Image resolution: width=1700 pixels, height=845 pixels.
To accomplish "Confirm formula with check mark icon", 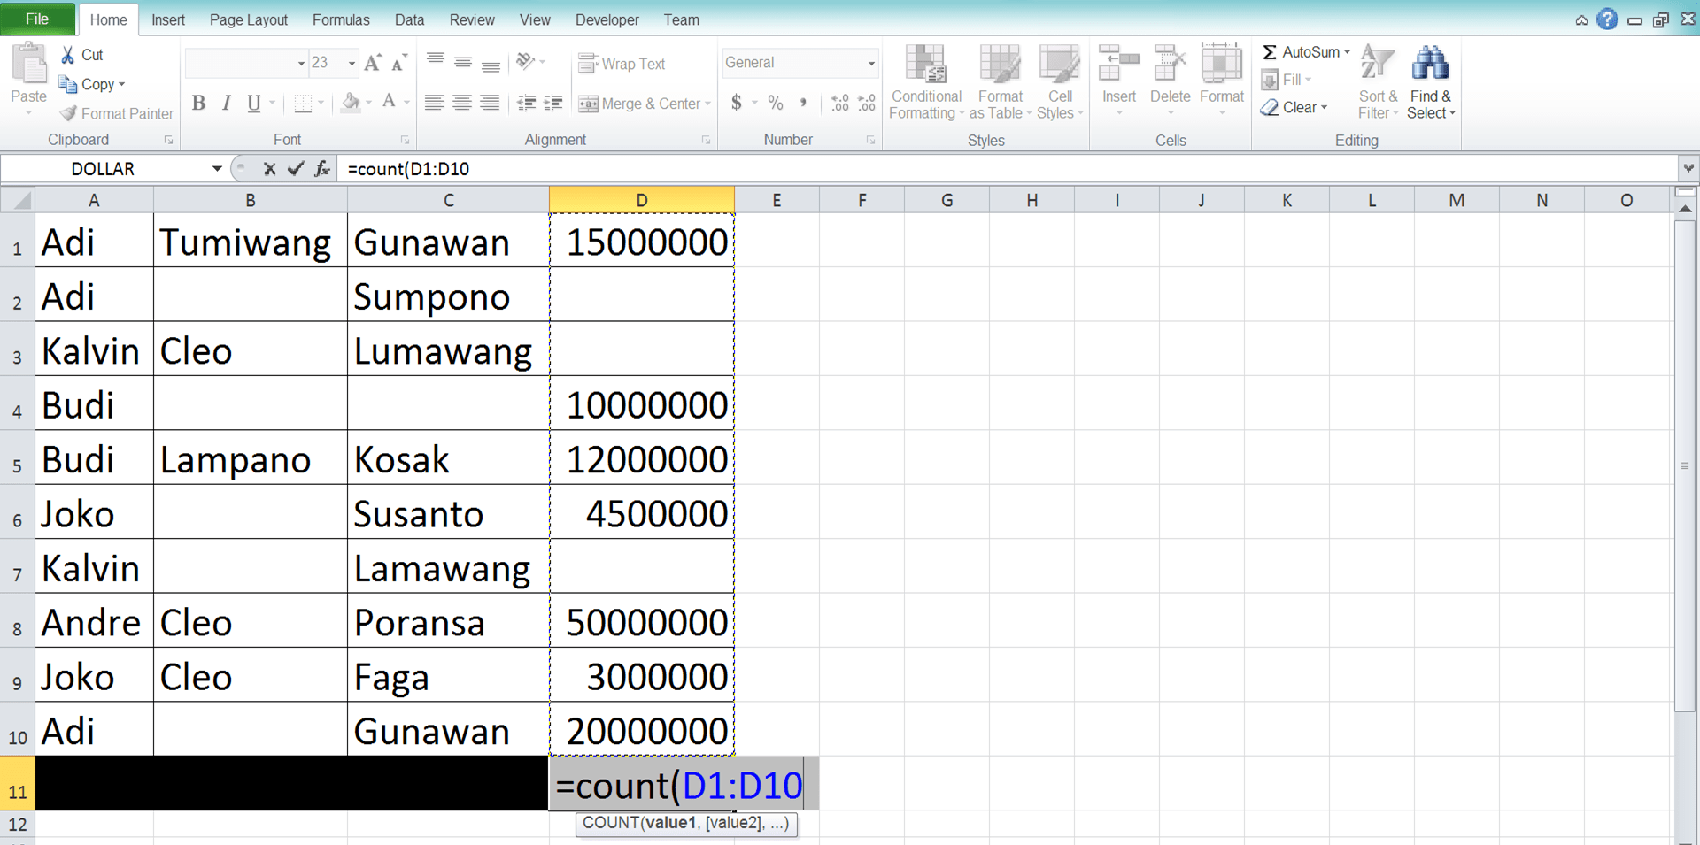I will 296,168.
